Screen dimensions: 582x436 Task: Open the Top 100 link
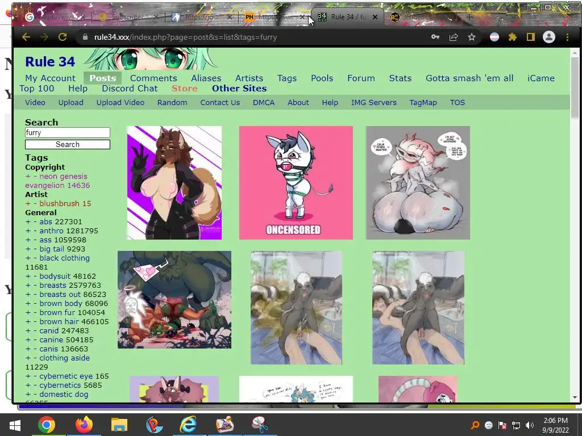(x=37, y=89)
